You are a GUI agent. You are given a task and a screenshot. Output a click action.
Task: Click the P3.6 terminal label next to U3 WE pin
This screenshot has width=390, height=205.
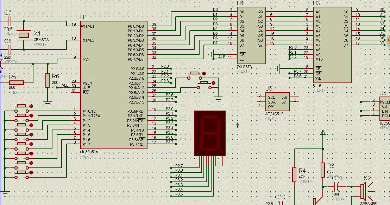point(298,76)
